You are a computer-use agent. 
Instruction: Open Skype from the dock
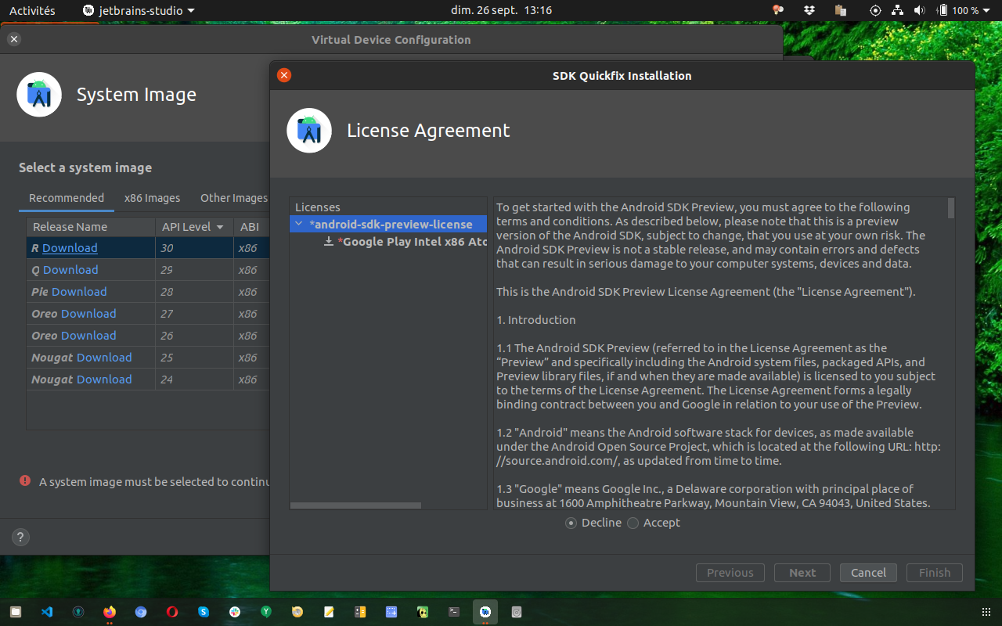204,612
